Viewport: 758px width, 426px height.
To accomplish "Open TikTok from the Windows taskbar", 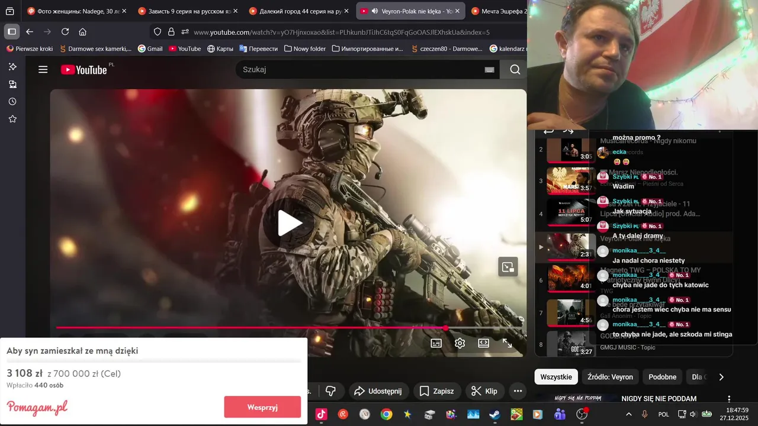I will coord(321,414).
